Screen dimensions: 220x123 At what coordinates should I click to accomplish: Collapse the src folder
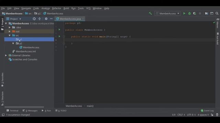[10, 36]
